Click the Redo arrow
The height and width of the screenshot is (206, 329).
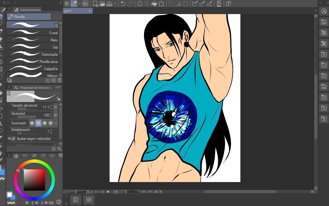[130, 4]
